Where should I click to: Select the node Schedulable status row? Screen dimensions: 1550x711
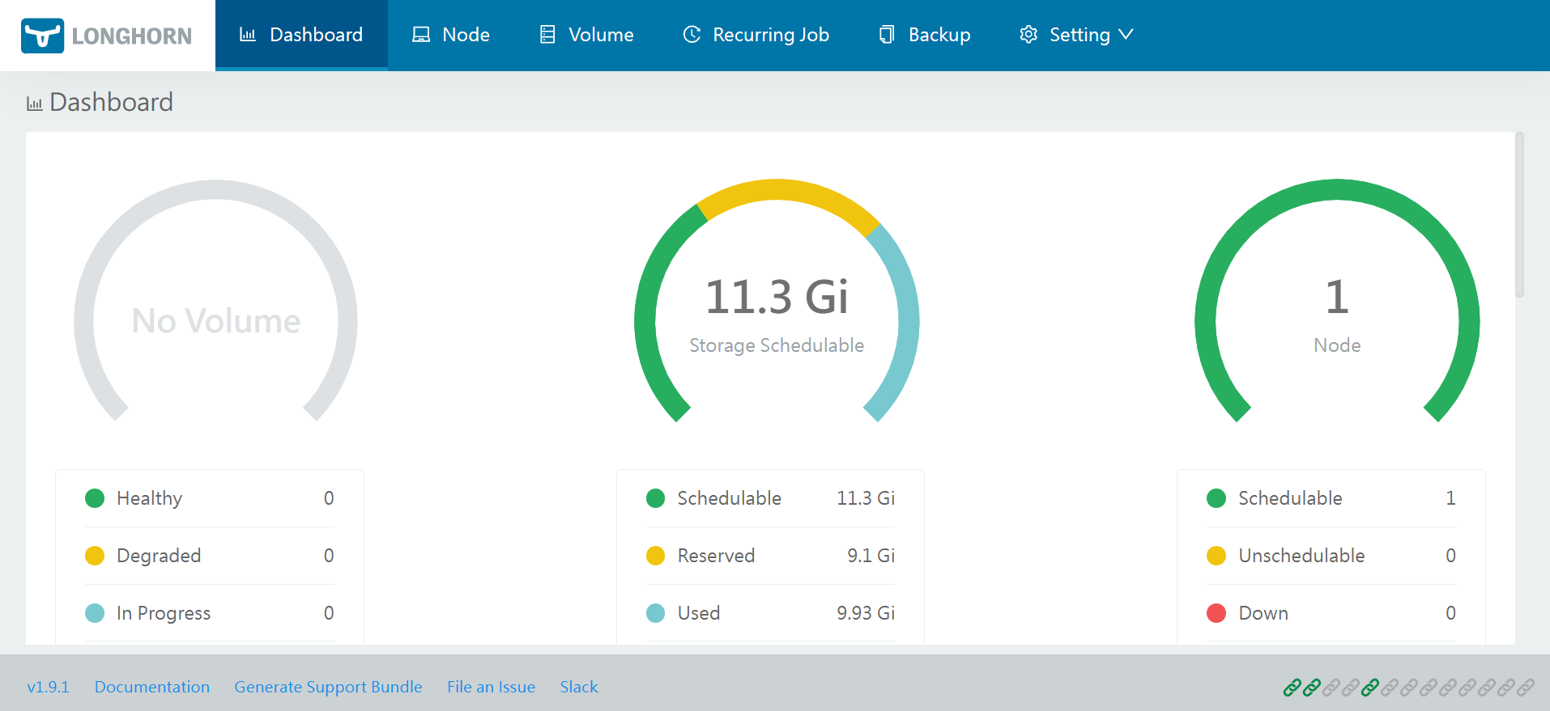coord(1331,498)
